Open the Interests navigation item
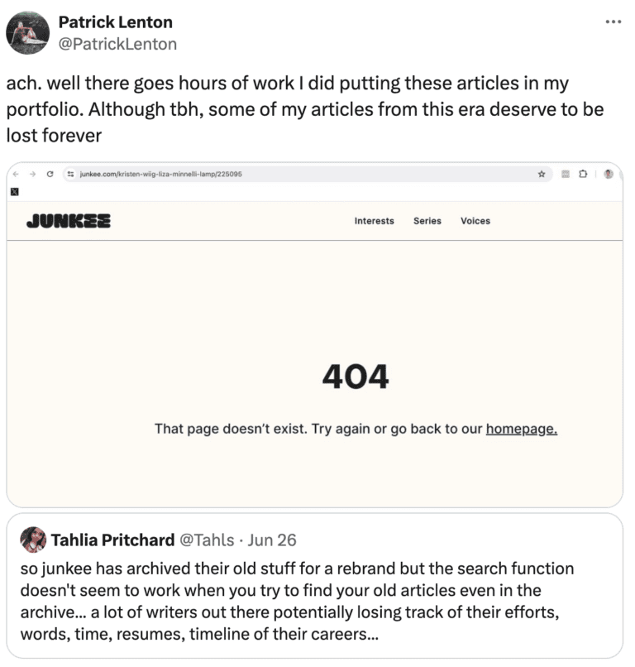The image size is (635, 667). (374, 221)
